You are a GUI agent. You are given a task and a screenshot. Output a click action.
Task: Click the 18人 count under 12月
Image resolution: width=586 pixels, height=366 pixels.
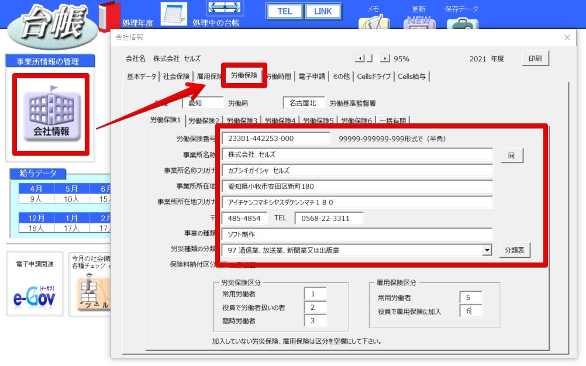click(x=36, y=228)
